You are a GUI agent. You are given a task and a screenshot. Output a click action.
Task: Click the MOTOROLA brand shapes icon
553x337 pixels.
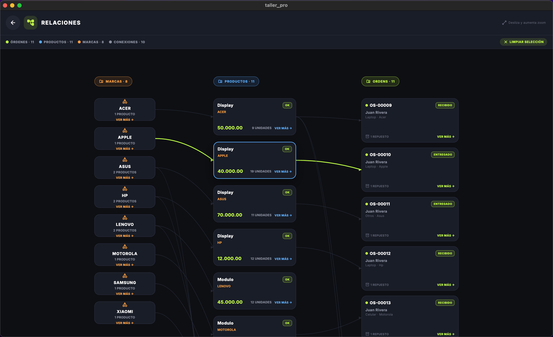click(125, 247)
